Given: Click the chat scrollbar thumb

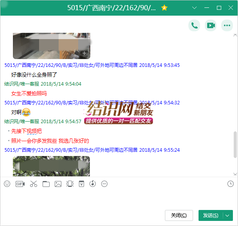Looking at the screenshot, I should 235,144.
